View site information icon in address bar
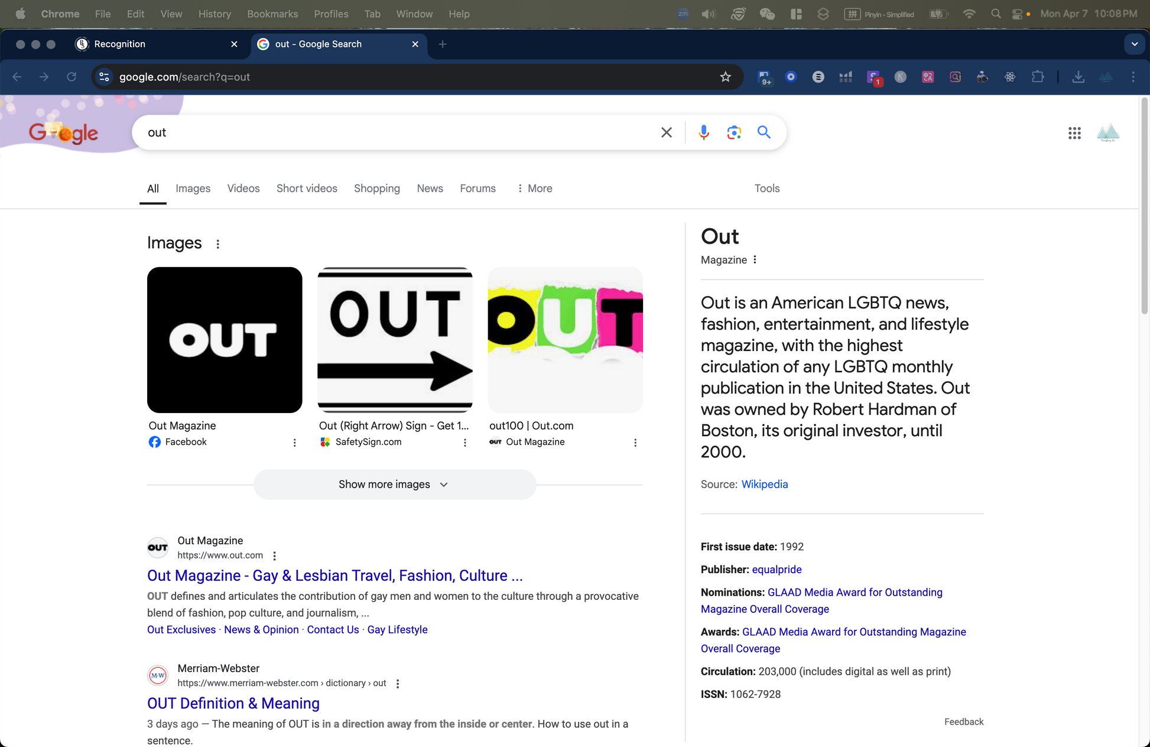Image resolution: width=1150 pixels, height=747 pixels. click(105, 77)
